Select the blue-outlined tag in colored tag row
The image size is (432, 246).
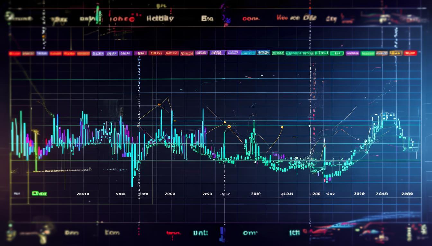tap(263, 53)
